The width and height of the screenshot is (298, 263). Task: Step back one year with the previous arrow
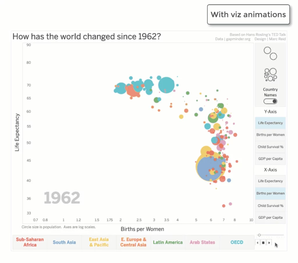coord(258,243)
